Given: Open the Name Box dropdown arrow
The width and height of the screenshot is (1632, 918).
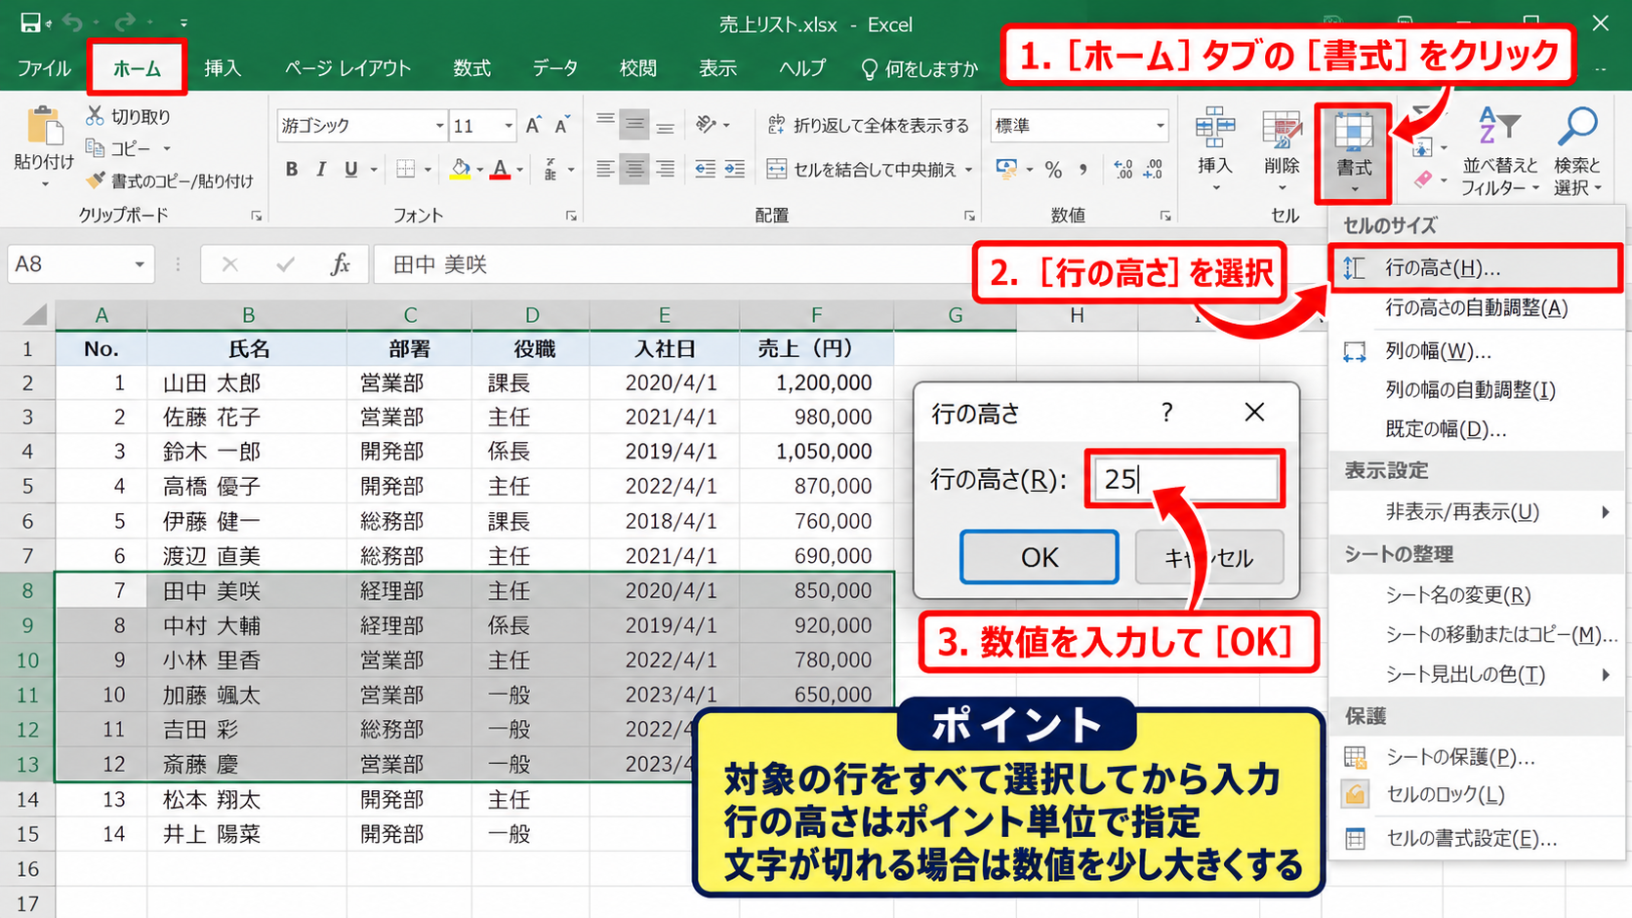Looking at the screenshot, I should (x=140, y=264).
